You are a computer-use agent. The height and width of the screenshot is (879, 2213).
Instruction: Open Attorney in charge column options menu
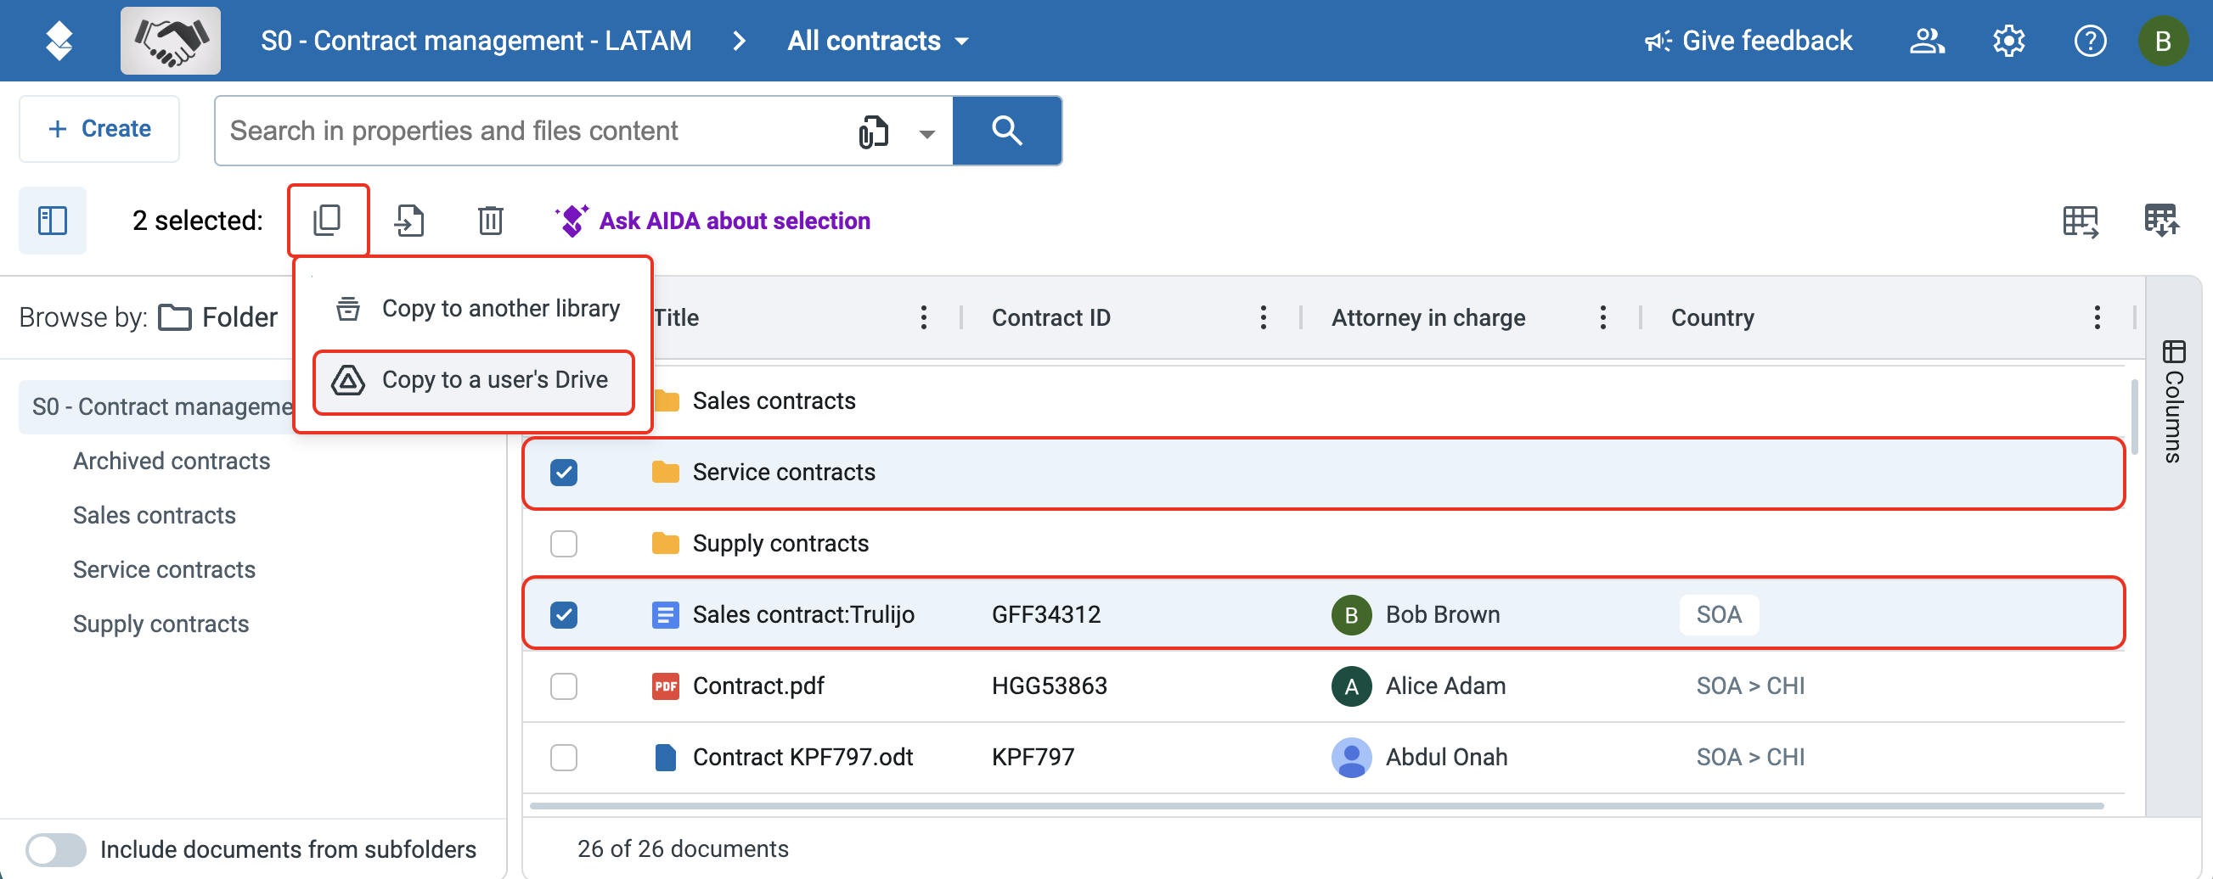1602,317
